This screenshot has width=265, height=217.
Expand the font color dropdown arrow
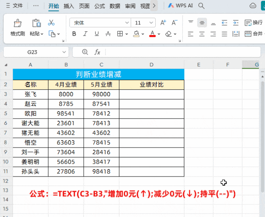(x=159, y=34)
